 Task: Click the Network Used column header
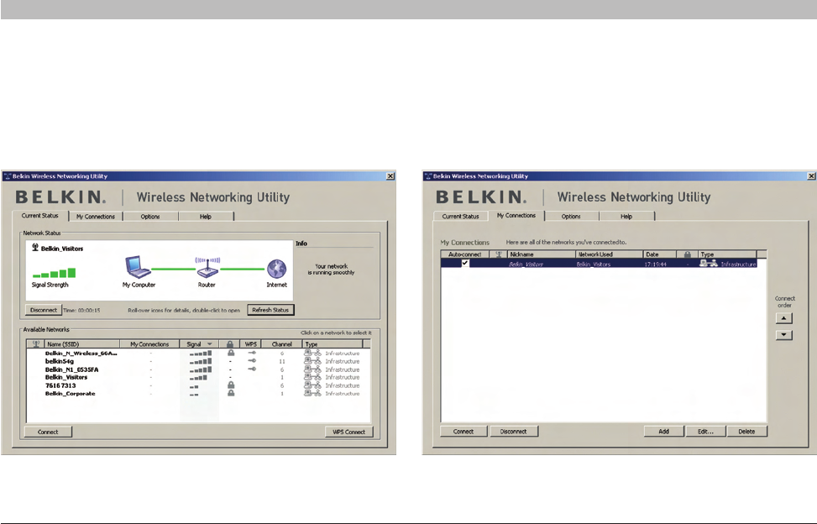(x=609, y=254)
